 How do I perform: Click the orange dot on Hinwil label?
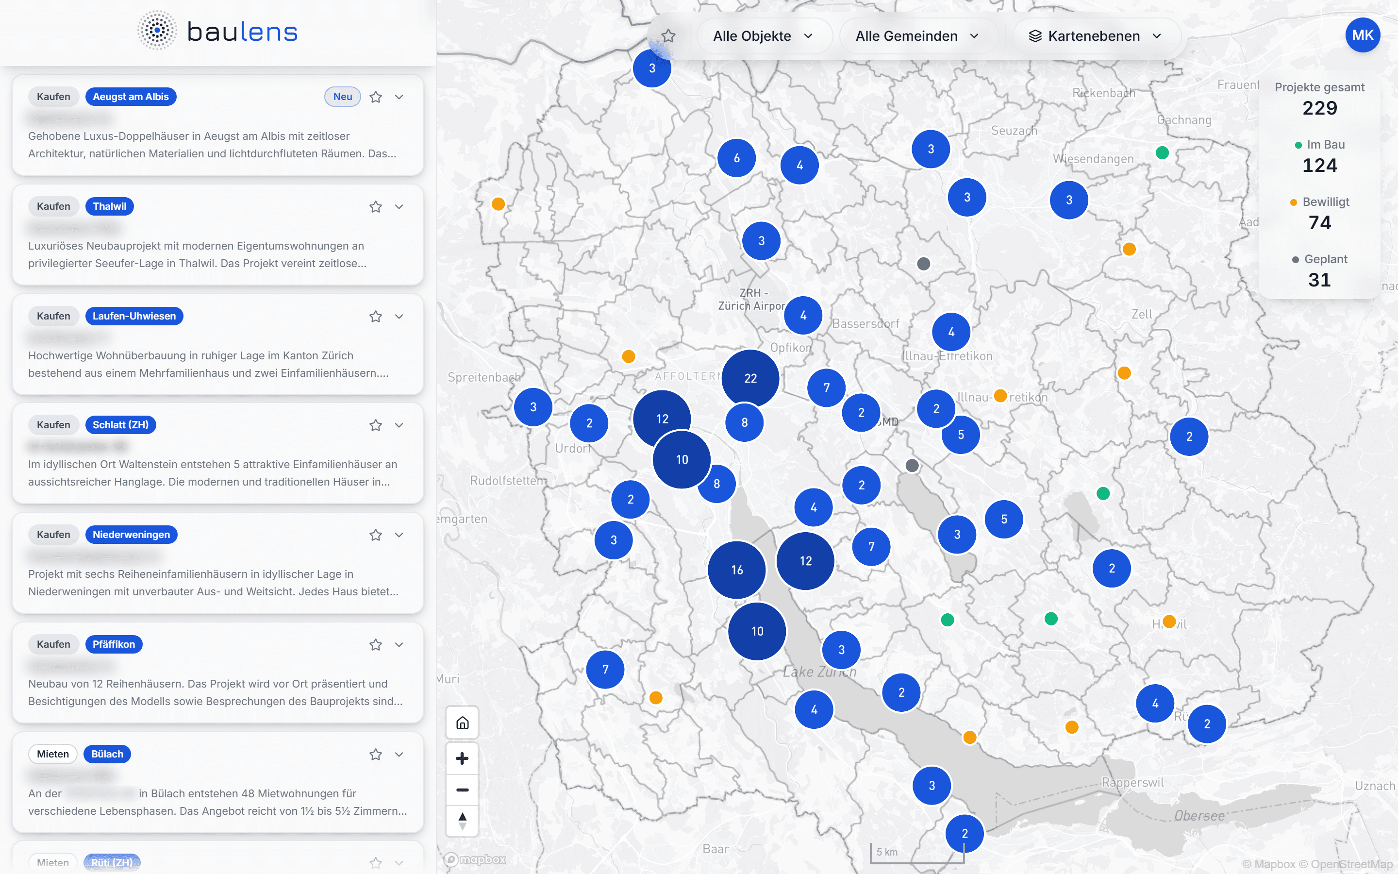1169,622
